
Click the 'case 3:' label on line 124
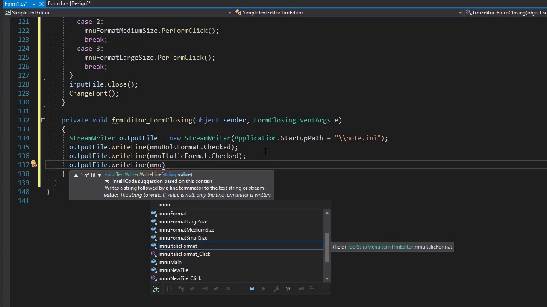pyautogui.click(x=90, y=49)
